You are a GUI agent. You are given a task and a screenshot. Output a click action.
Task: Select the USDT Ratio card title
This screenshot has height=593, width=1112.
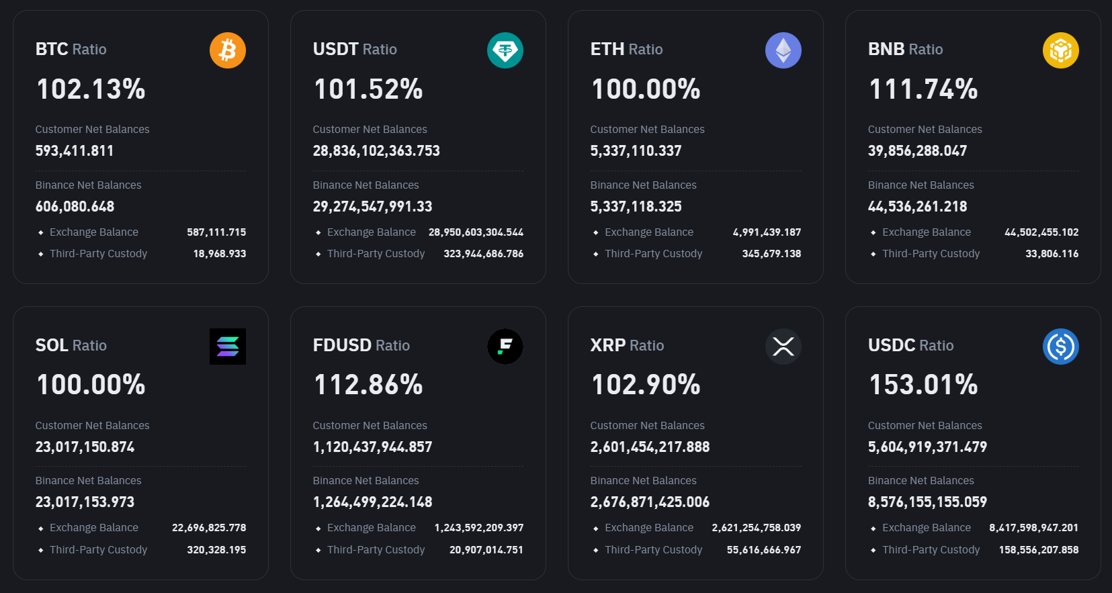pos(355,49)
